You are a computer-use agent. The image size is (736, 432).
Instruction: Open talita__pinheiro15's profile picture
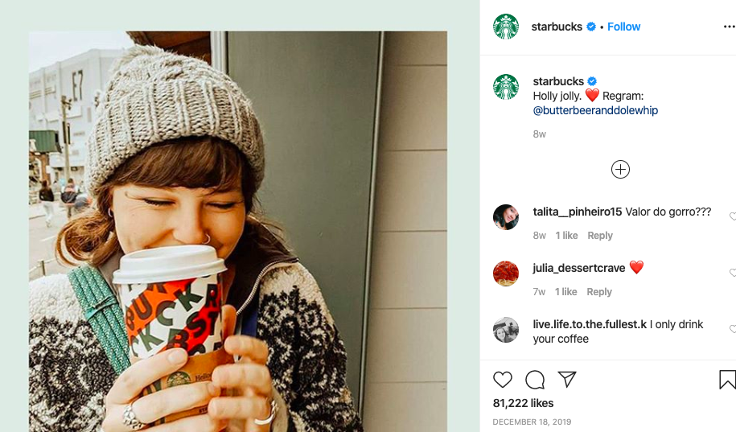coord(506,217)
